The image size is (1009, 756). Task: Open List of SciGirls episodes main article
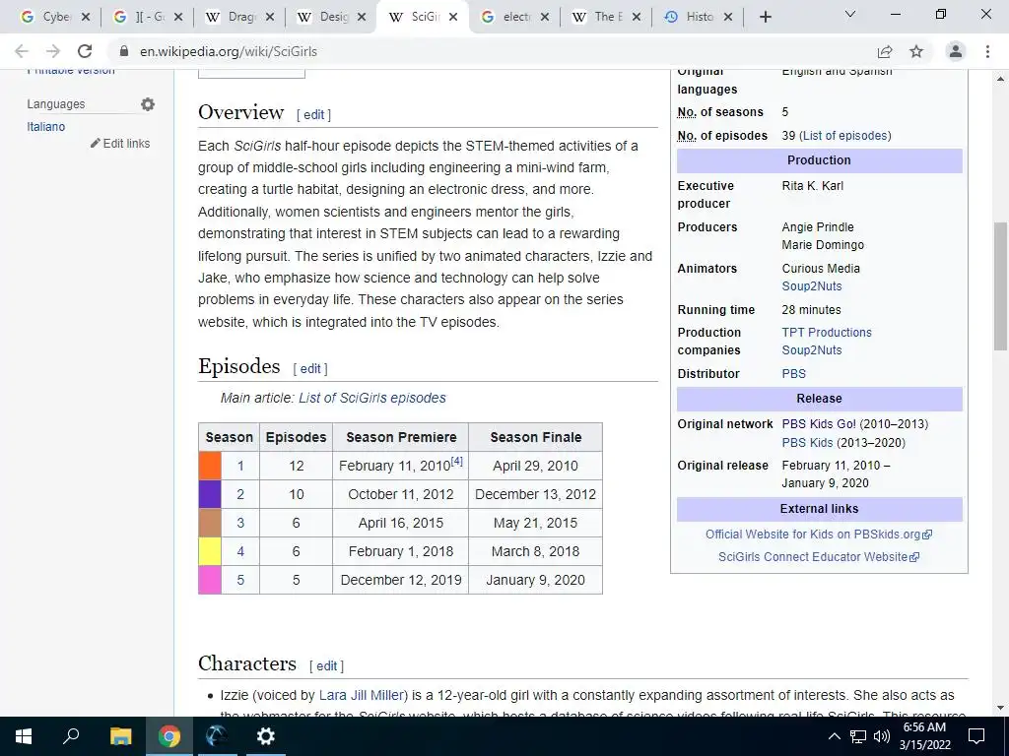click(x=371, y=398)
